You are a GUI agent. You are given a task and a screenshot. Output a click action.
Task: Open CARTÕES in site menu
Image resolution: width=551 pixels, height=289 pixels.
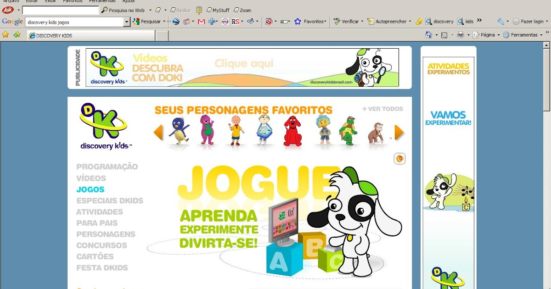click(x=95, y=256)
